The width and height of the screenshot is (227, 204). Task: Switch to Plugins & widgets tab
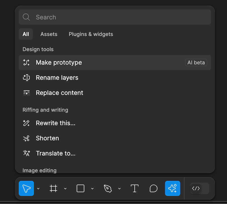(91, 34)
